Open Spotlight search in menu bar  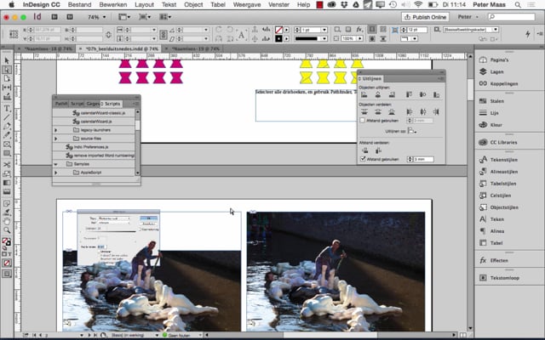point(518,5)
